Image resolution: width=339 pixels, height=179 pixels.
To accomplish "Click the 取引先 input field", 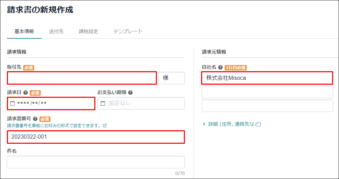I will (x=82, y=78).
